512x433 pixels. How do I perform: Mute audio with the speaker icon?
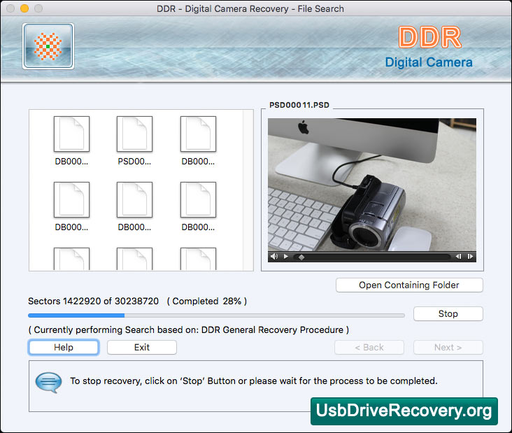[274, 257]
